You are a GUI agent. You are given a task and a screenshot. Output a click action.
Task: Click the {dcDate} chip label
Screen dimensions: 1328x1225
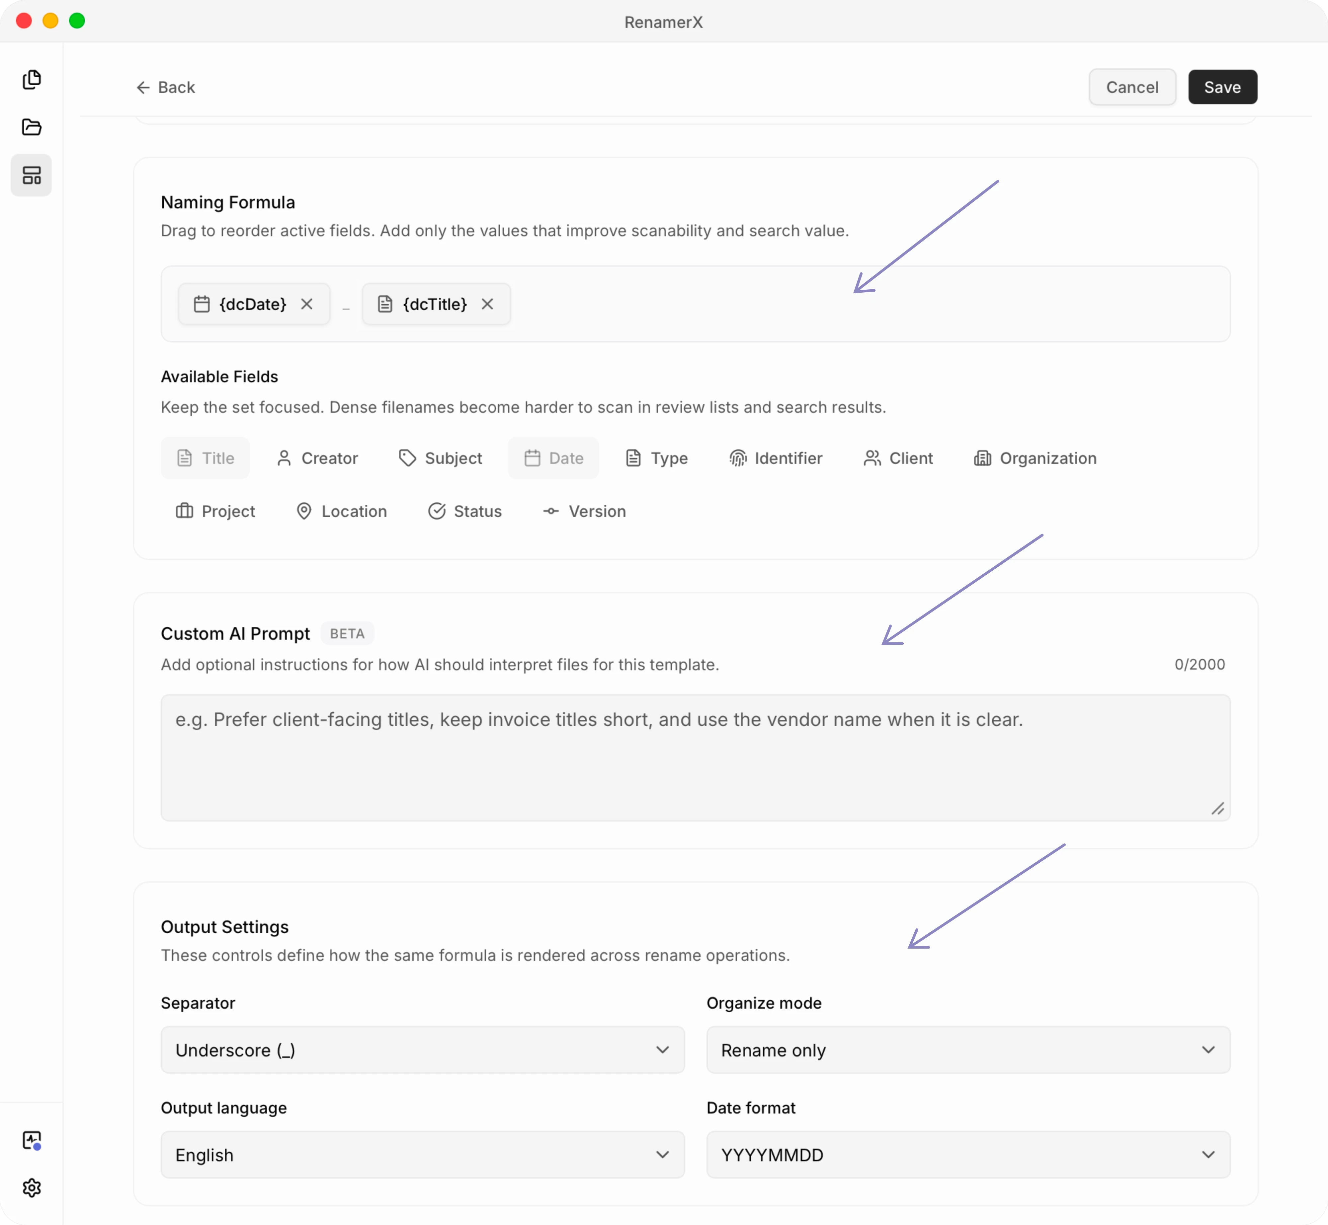(x=253, y=304)
